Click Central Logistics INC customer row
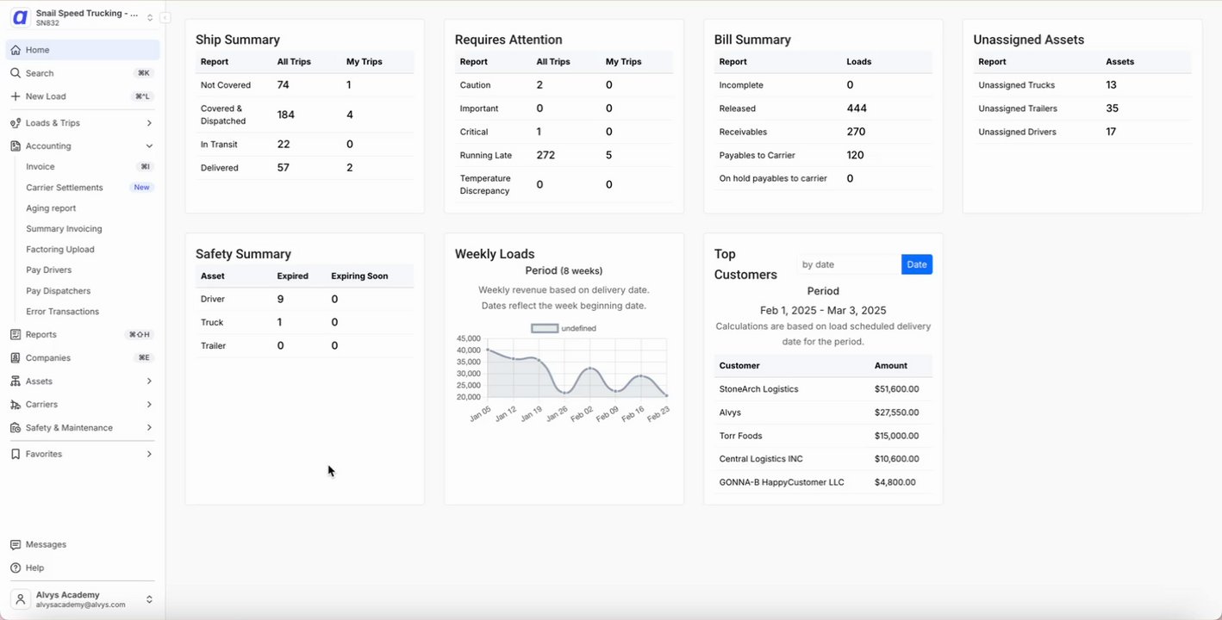This screenshot has height=620, width=1222. coord(823,459)
